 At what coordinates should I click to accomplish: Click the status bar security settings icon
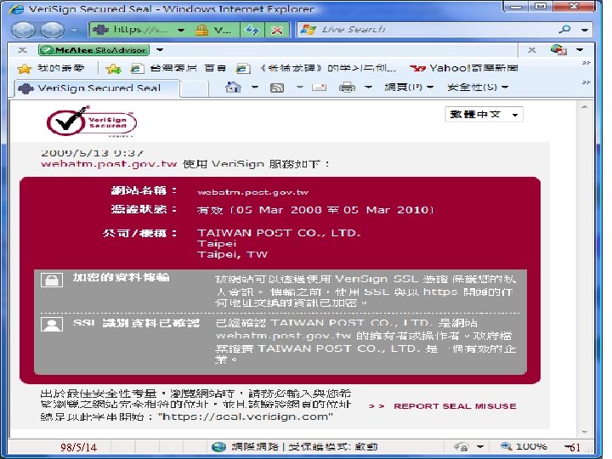[x=461, y=446]
